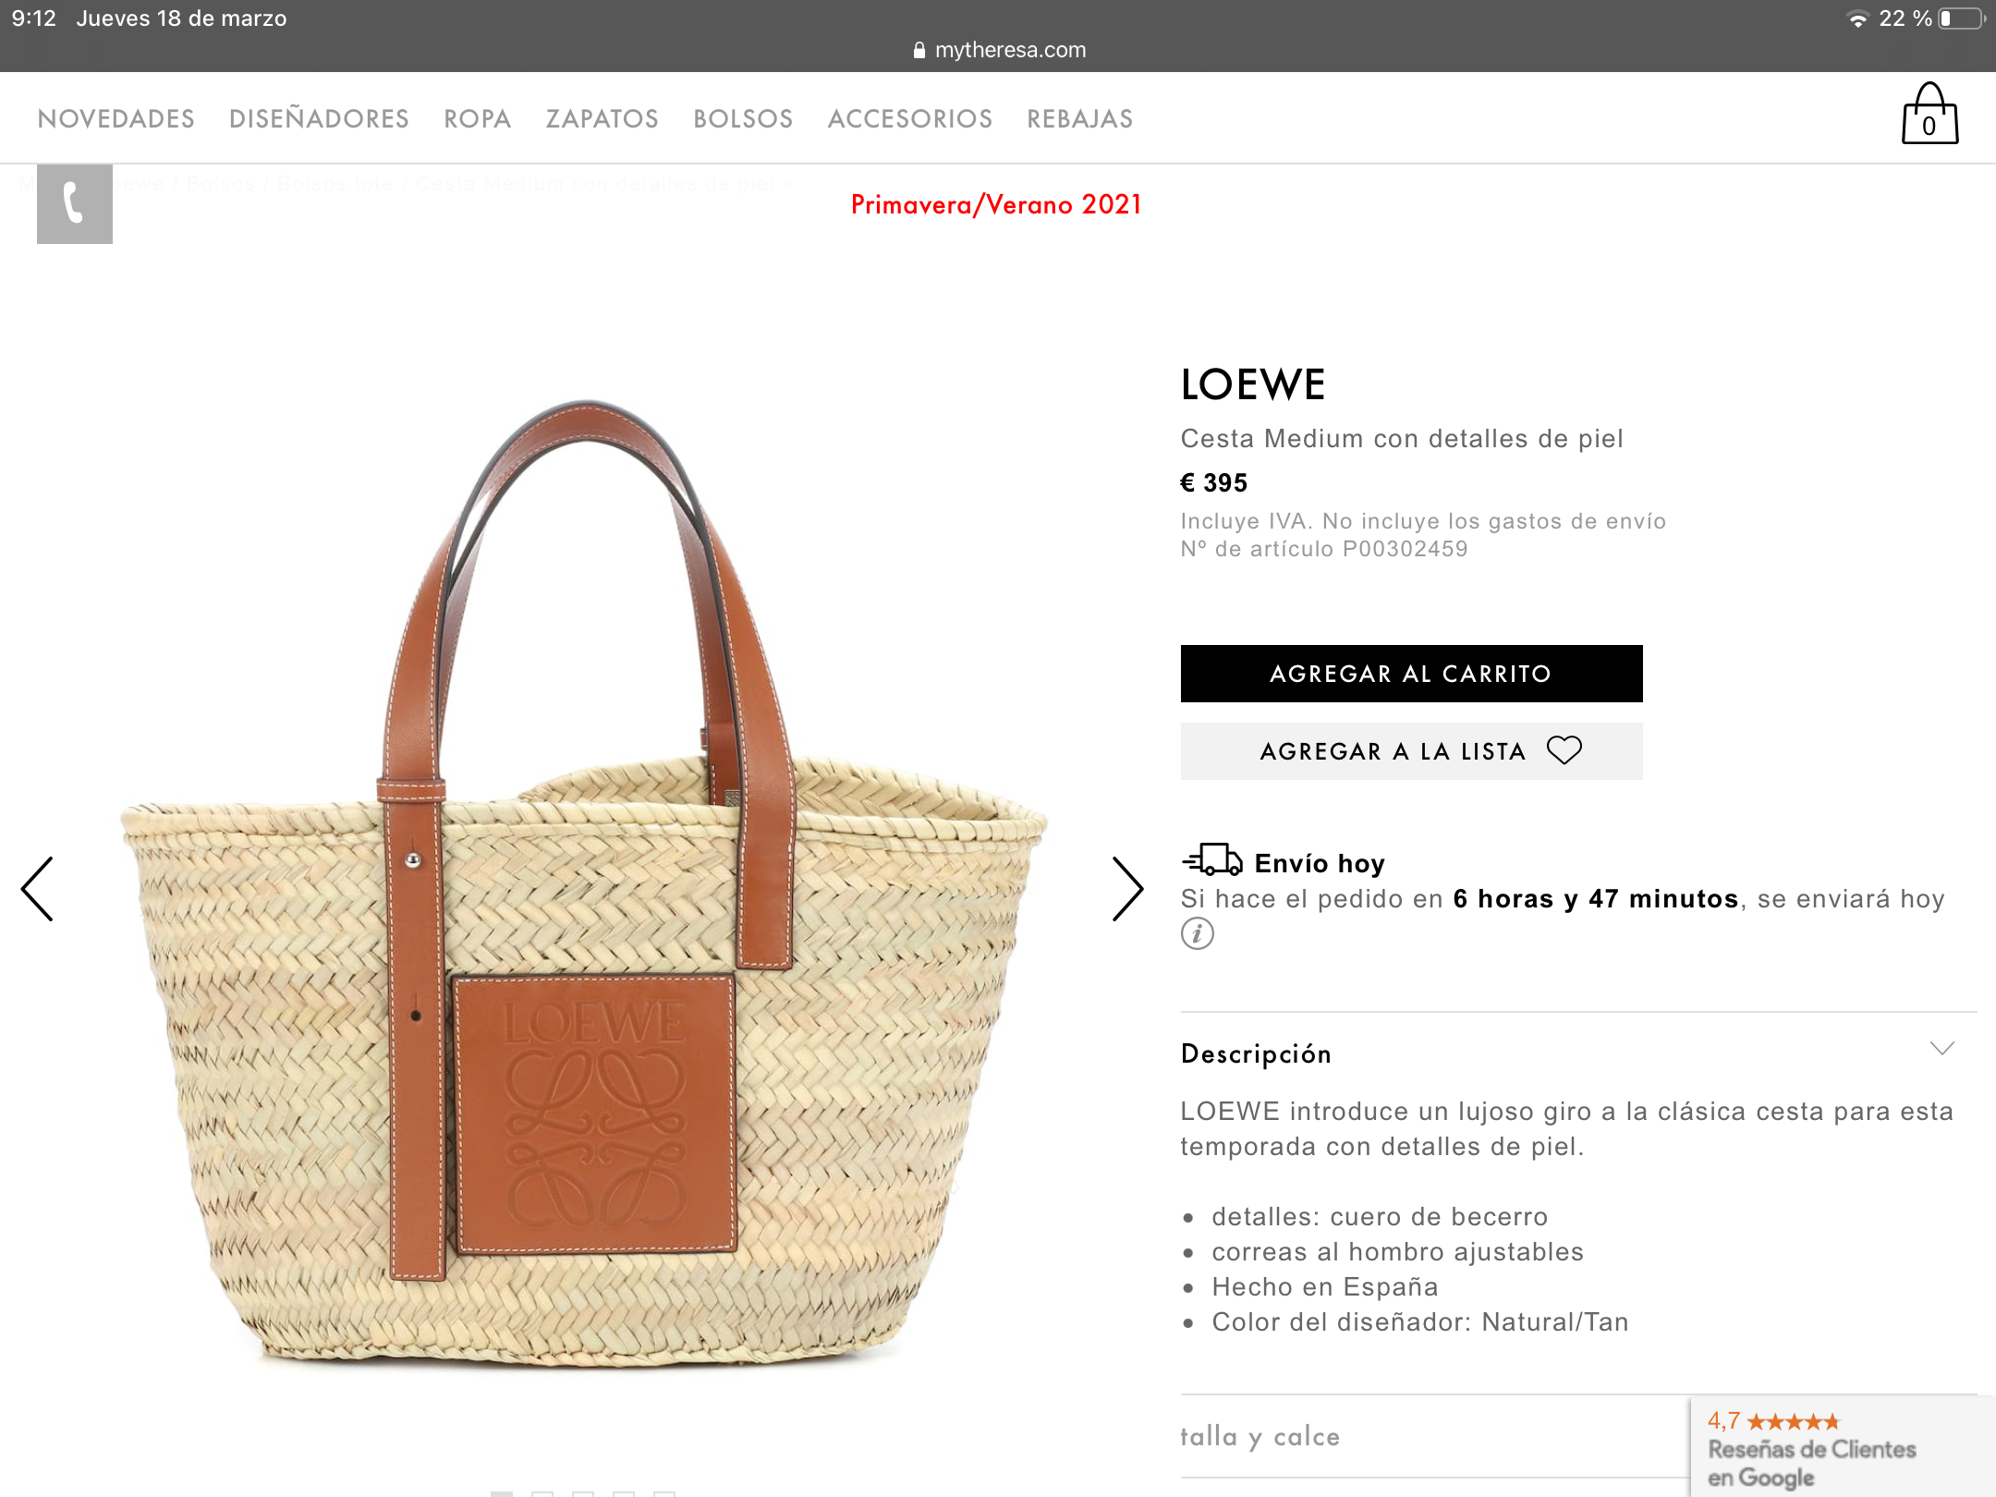The width and height of the screenshot is (1996, 1497).
Task: Show previous product image arrow
Action: click(38, 889)
